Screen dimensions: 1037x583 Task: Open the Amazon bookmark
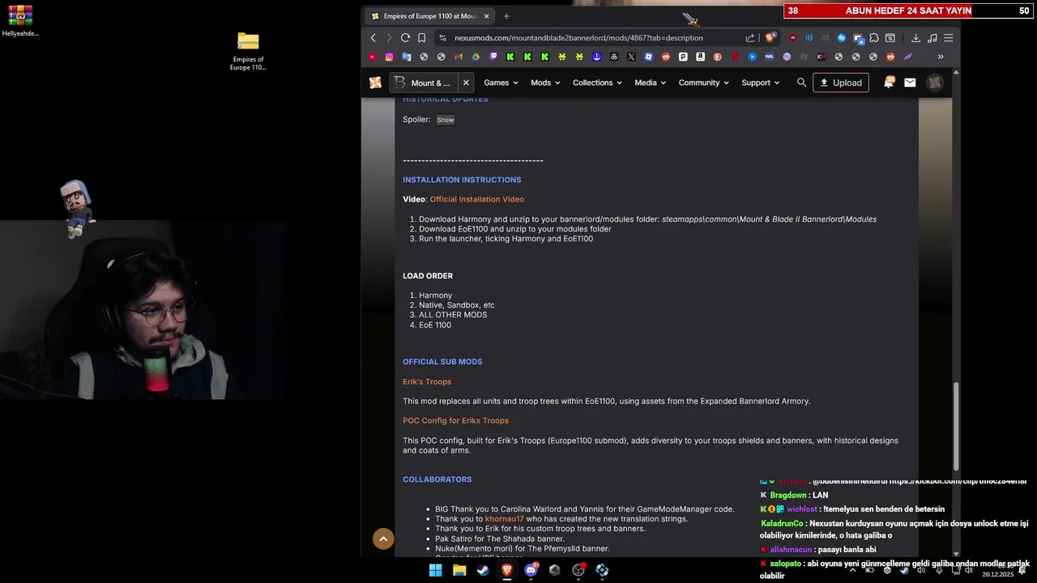tap(700, 57)
